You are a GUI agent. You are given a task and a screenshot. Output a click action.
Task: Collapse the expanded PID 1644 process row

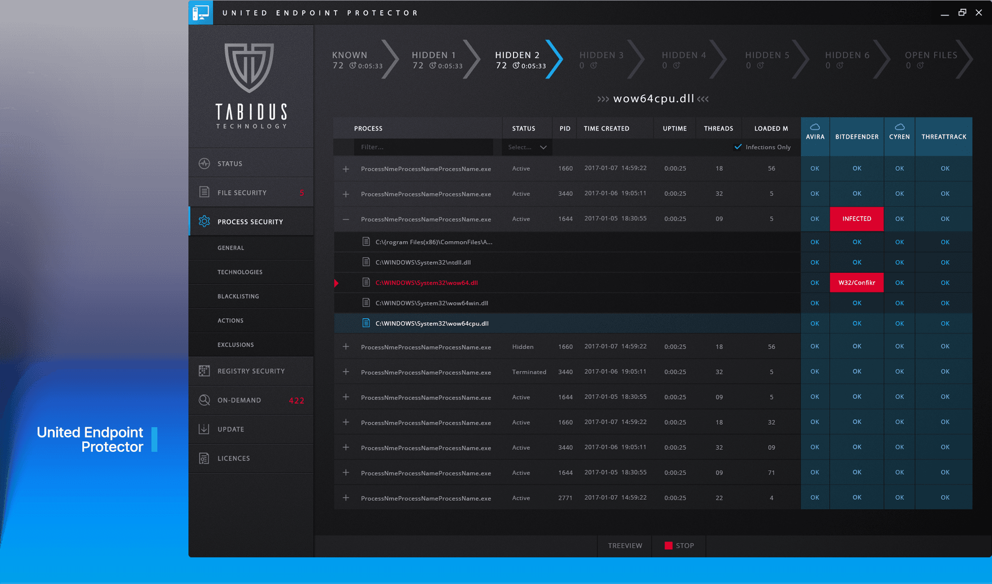tap(346, 219)
